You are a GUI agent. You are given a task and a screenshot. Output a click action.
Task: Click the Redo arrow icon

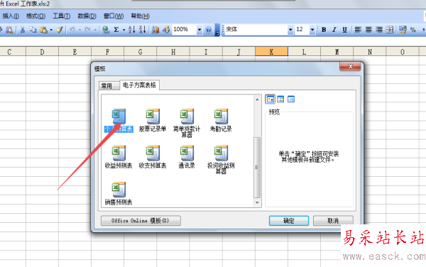coord(87,30)
